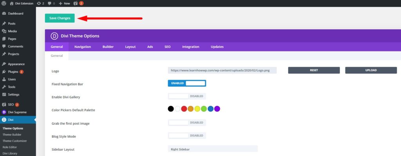Switch to the Layout tab
401x156 pixels.
(130, 47)
